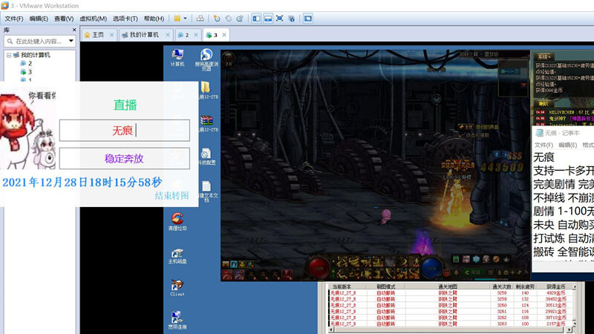This screenshot has height=334, width=594.
Task: Click the Unity mode toolbar icon
Action: click(x=291, y=18)
